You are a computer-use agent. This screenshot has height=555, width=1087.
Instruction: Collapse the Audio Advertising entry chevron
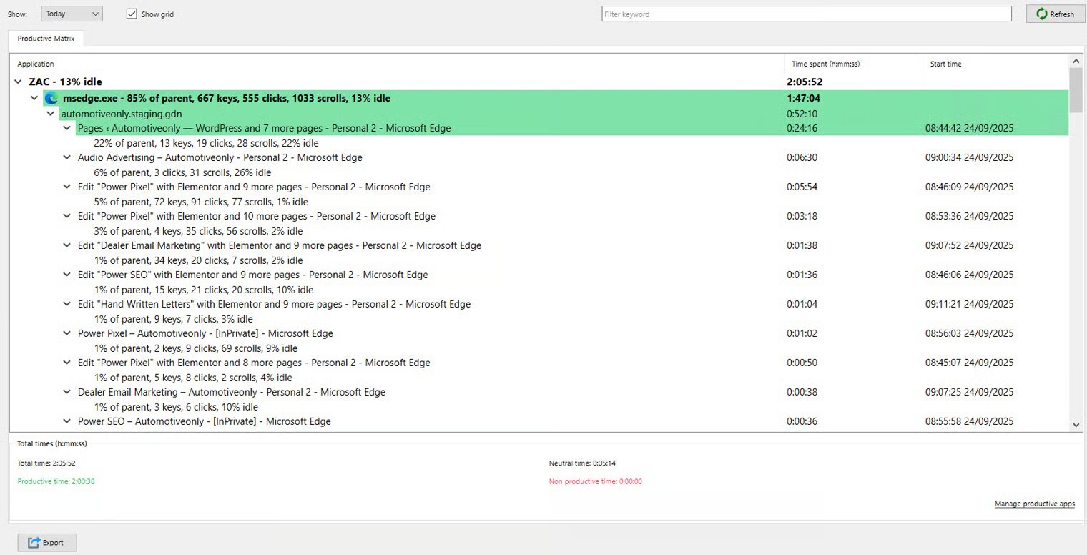tap(67, 157)
